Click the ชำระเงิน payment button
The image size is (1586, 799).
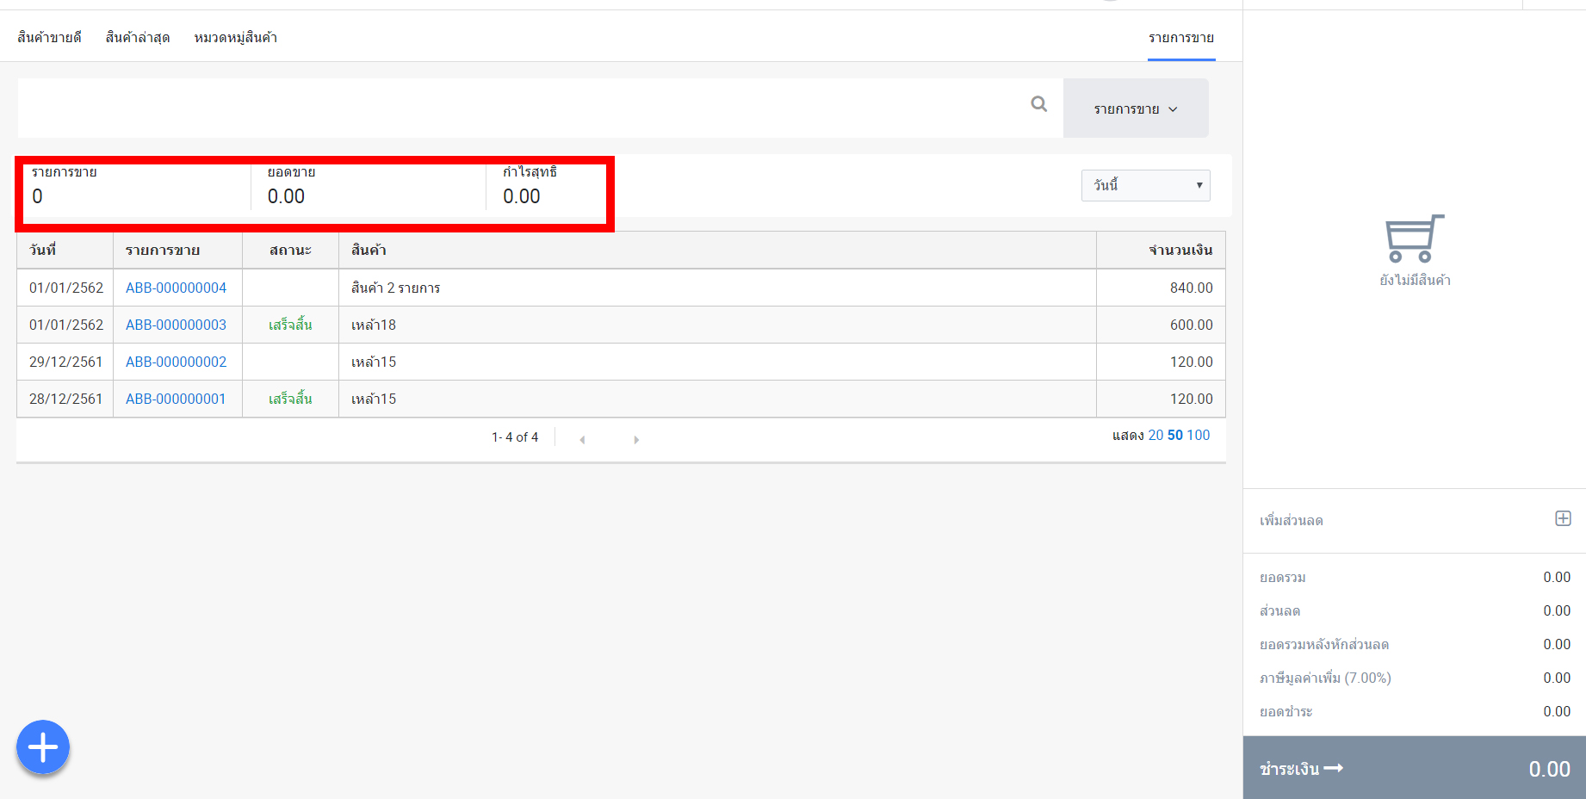click(x=1415, y=768)
